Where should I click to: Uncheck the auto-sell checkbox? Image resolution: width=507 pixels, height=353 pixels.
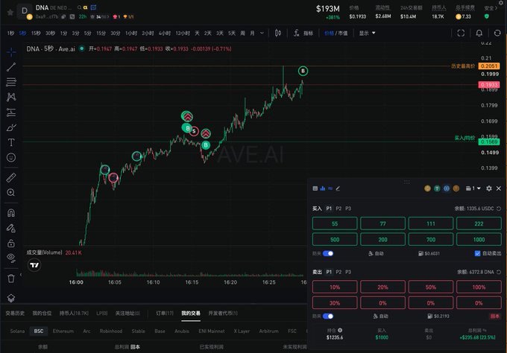pyautogui.click(x=477, y=253)
